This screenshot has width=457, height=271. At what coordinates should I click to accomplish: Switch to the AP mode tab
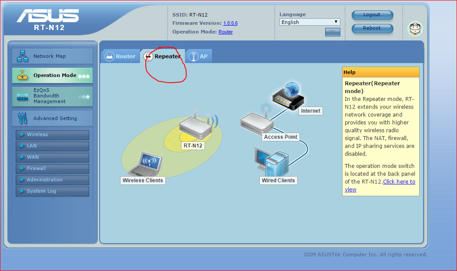[199, 56]
